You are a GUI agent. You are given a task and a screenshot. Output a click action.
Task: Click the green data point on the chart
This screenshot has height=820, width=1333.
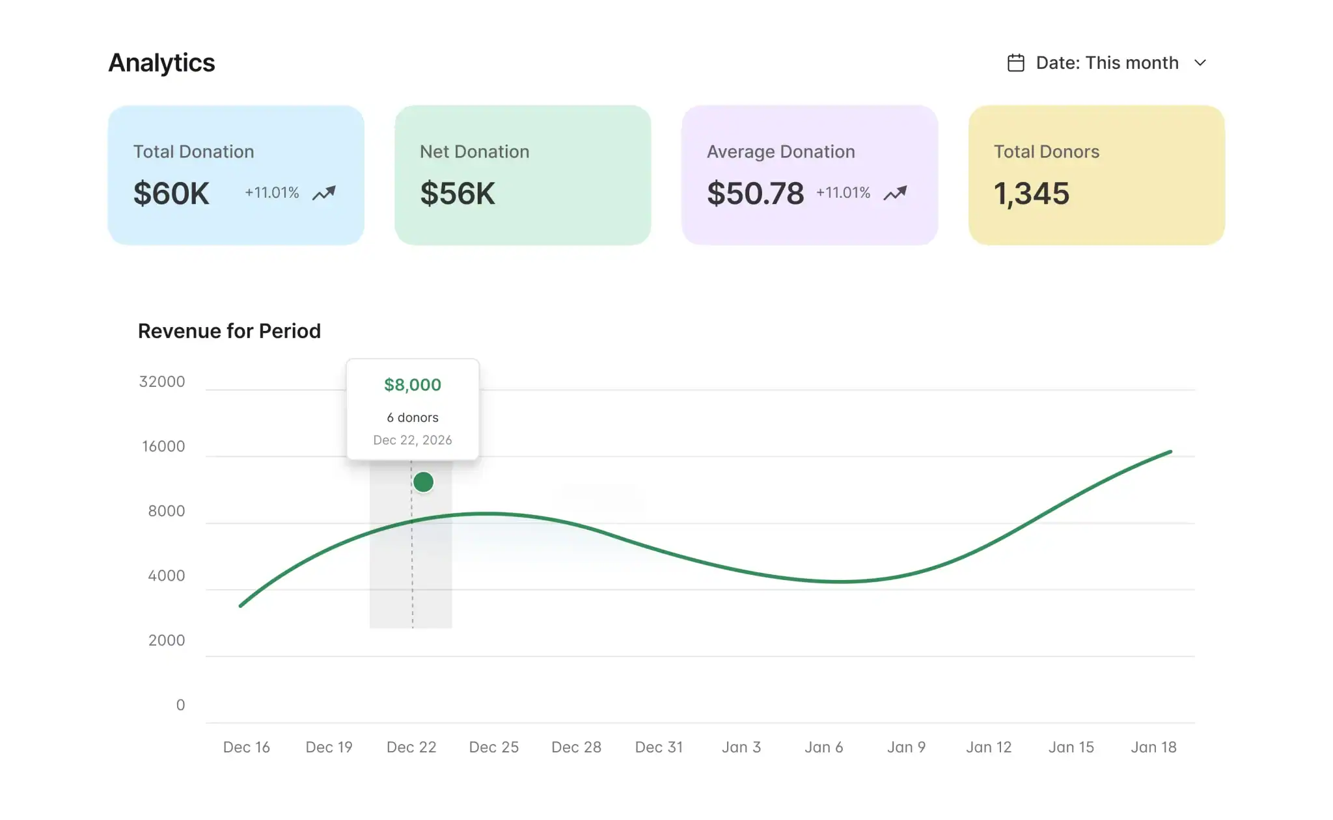point(423,482)
